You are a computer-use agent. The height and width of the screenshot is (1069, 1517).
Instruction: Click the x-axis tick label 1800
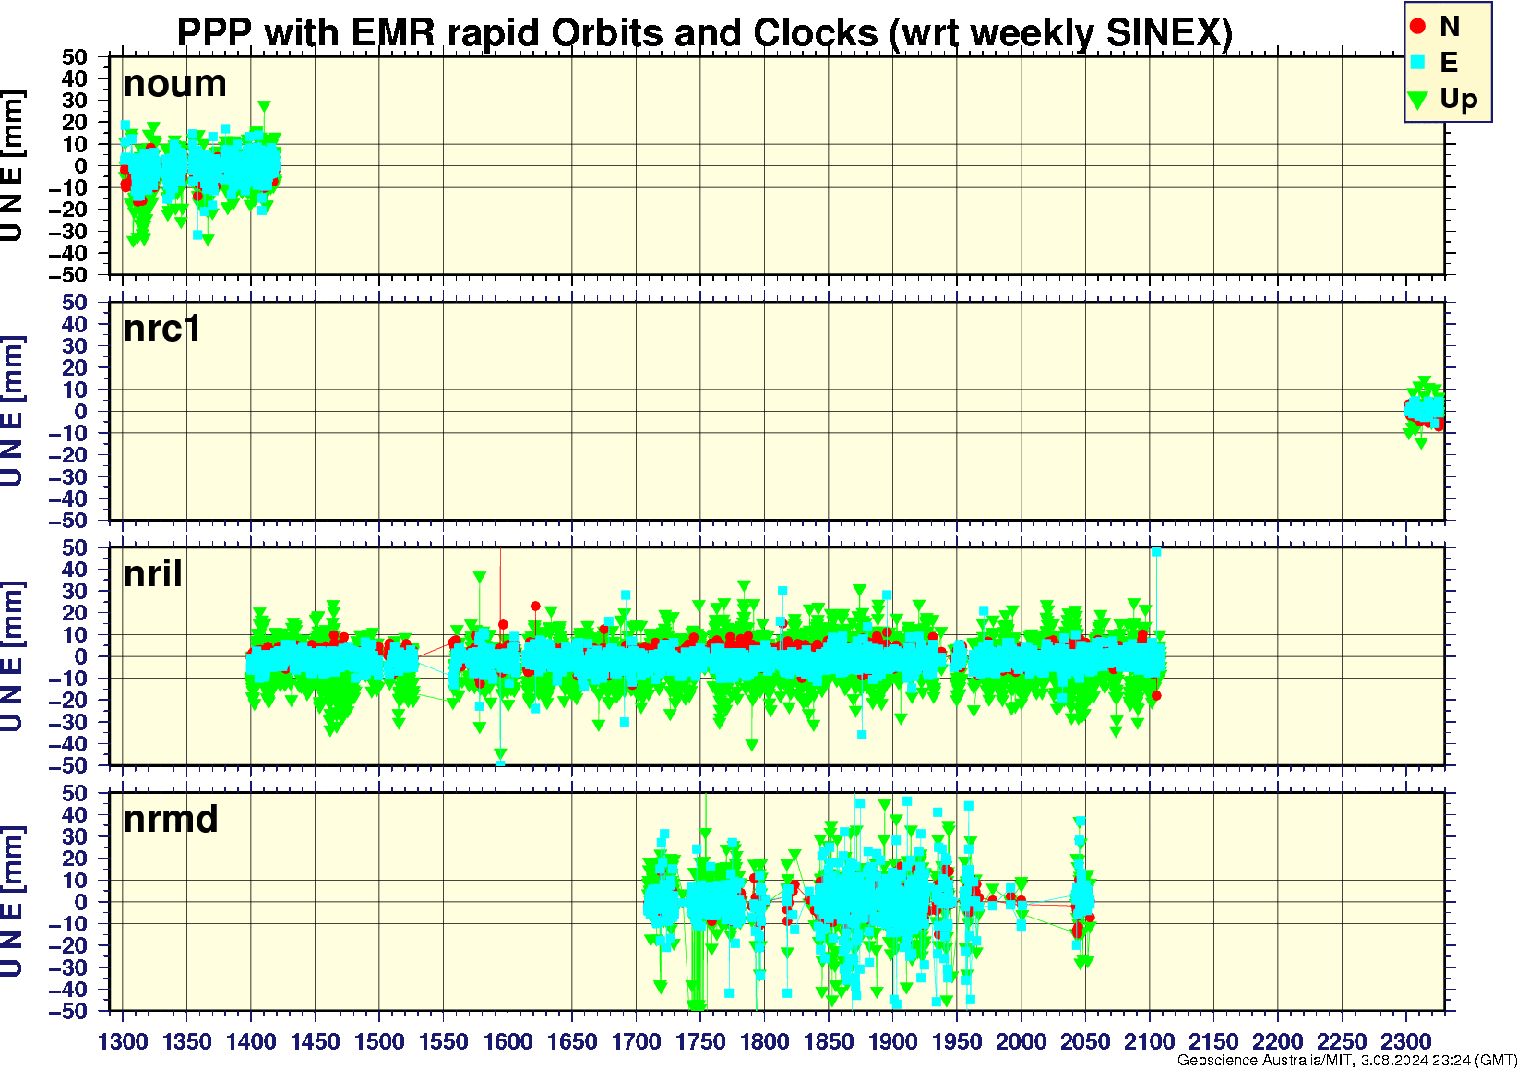pyautogui.click(x=764, y=1041)
